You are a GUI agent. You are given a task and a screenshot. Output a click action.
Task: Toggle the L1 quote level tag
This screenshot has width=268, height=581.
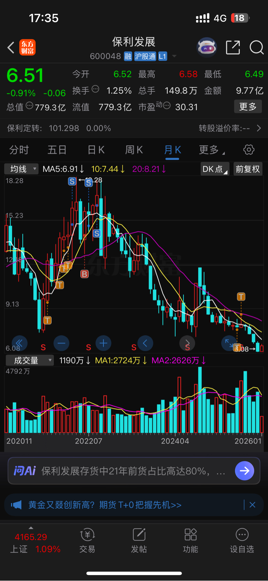tap(163, 56)
